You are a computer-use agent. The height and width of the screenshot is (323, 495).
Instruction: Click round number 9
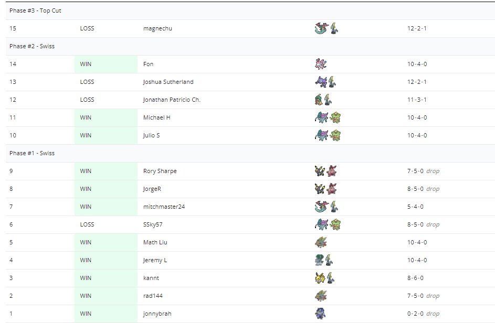coord(11,171)
